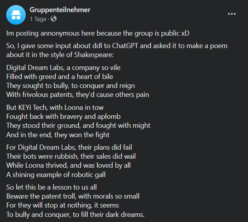
Task: Click the 'With frivolous patents' line
Action: click(78, 95)
